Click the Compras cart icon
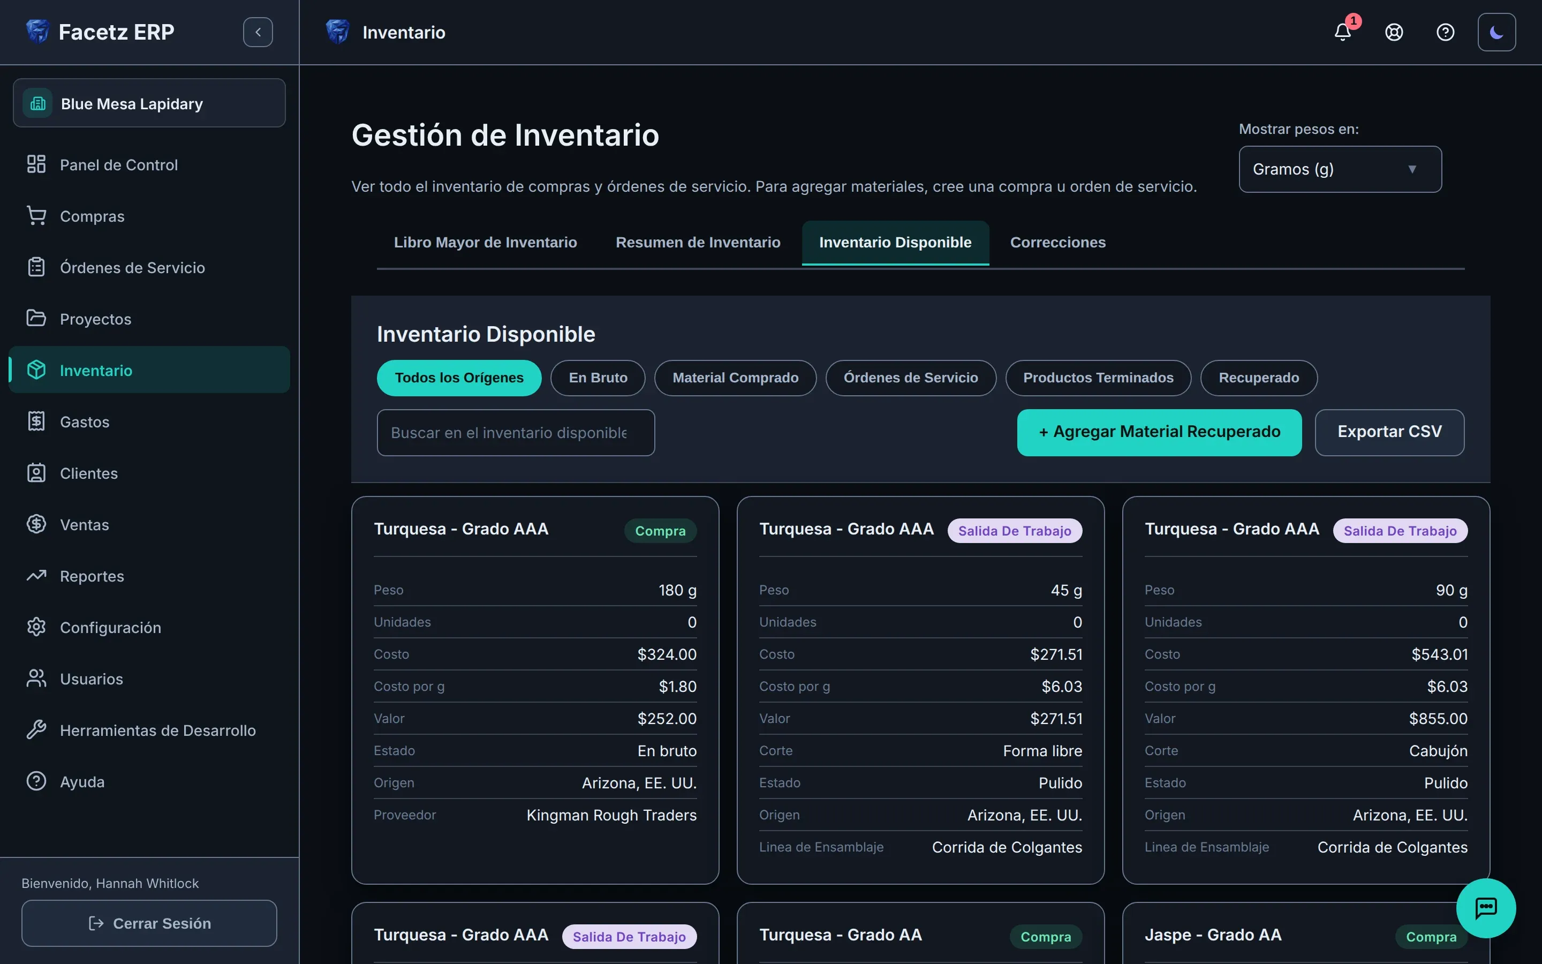The width and height of the screenshot is (1542, 964). click(x=36, y=215)
